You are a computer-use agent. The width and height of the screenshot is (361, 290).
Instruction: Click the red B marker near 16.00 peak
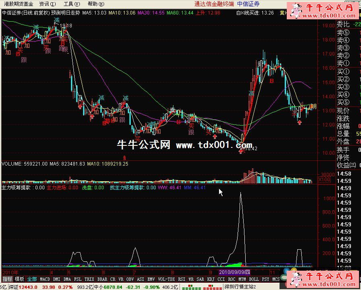[x=272, y=81]
